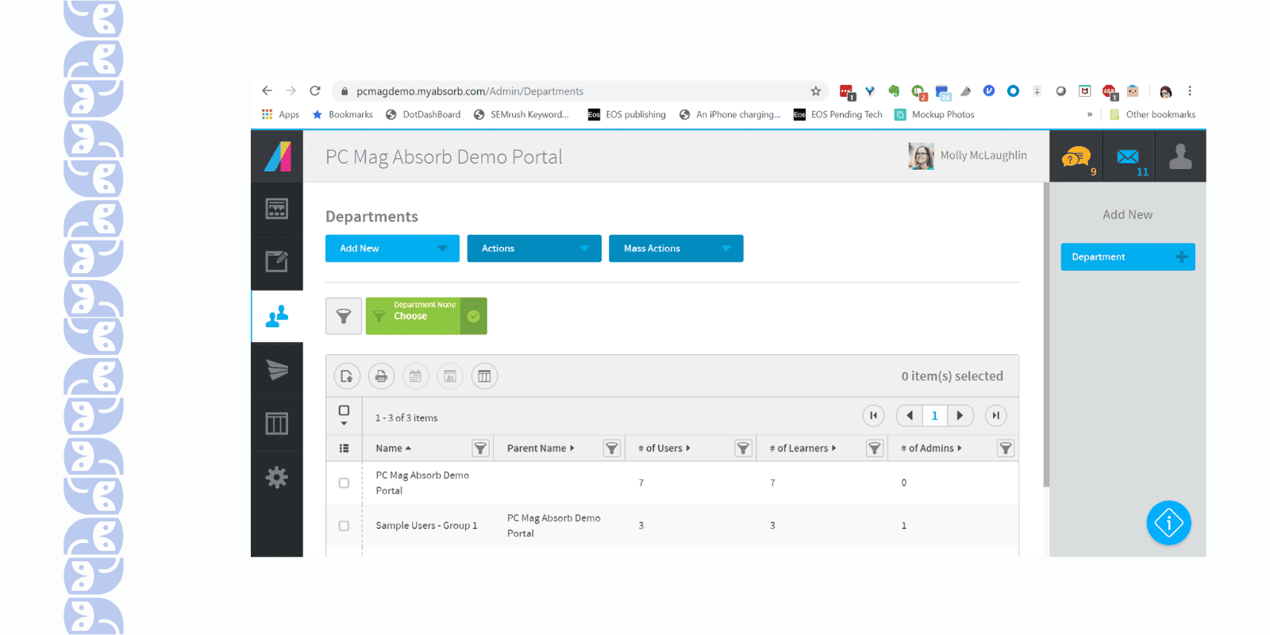The image size is (1270, 635).
Task: Filter the # of Admins column
Action: tap(1006, 448)
